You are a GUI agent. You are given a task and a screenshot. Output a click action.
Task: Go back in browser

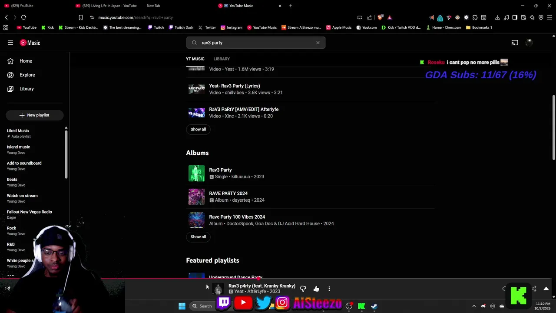click(x=7, y=17)
